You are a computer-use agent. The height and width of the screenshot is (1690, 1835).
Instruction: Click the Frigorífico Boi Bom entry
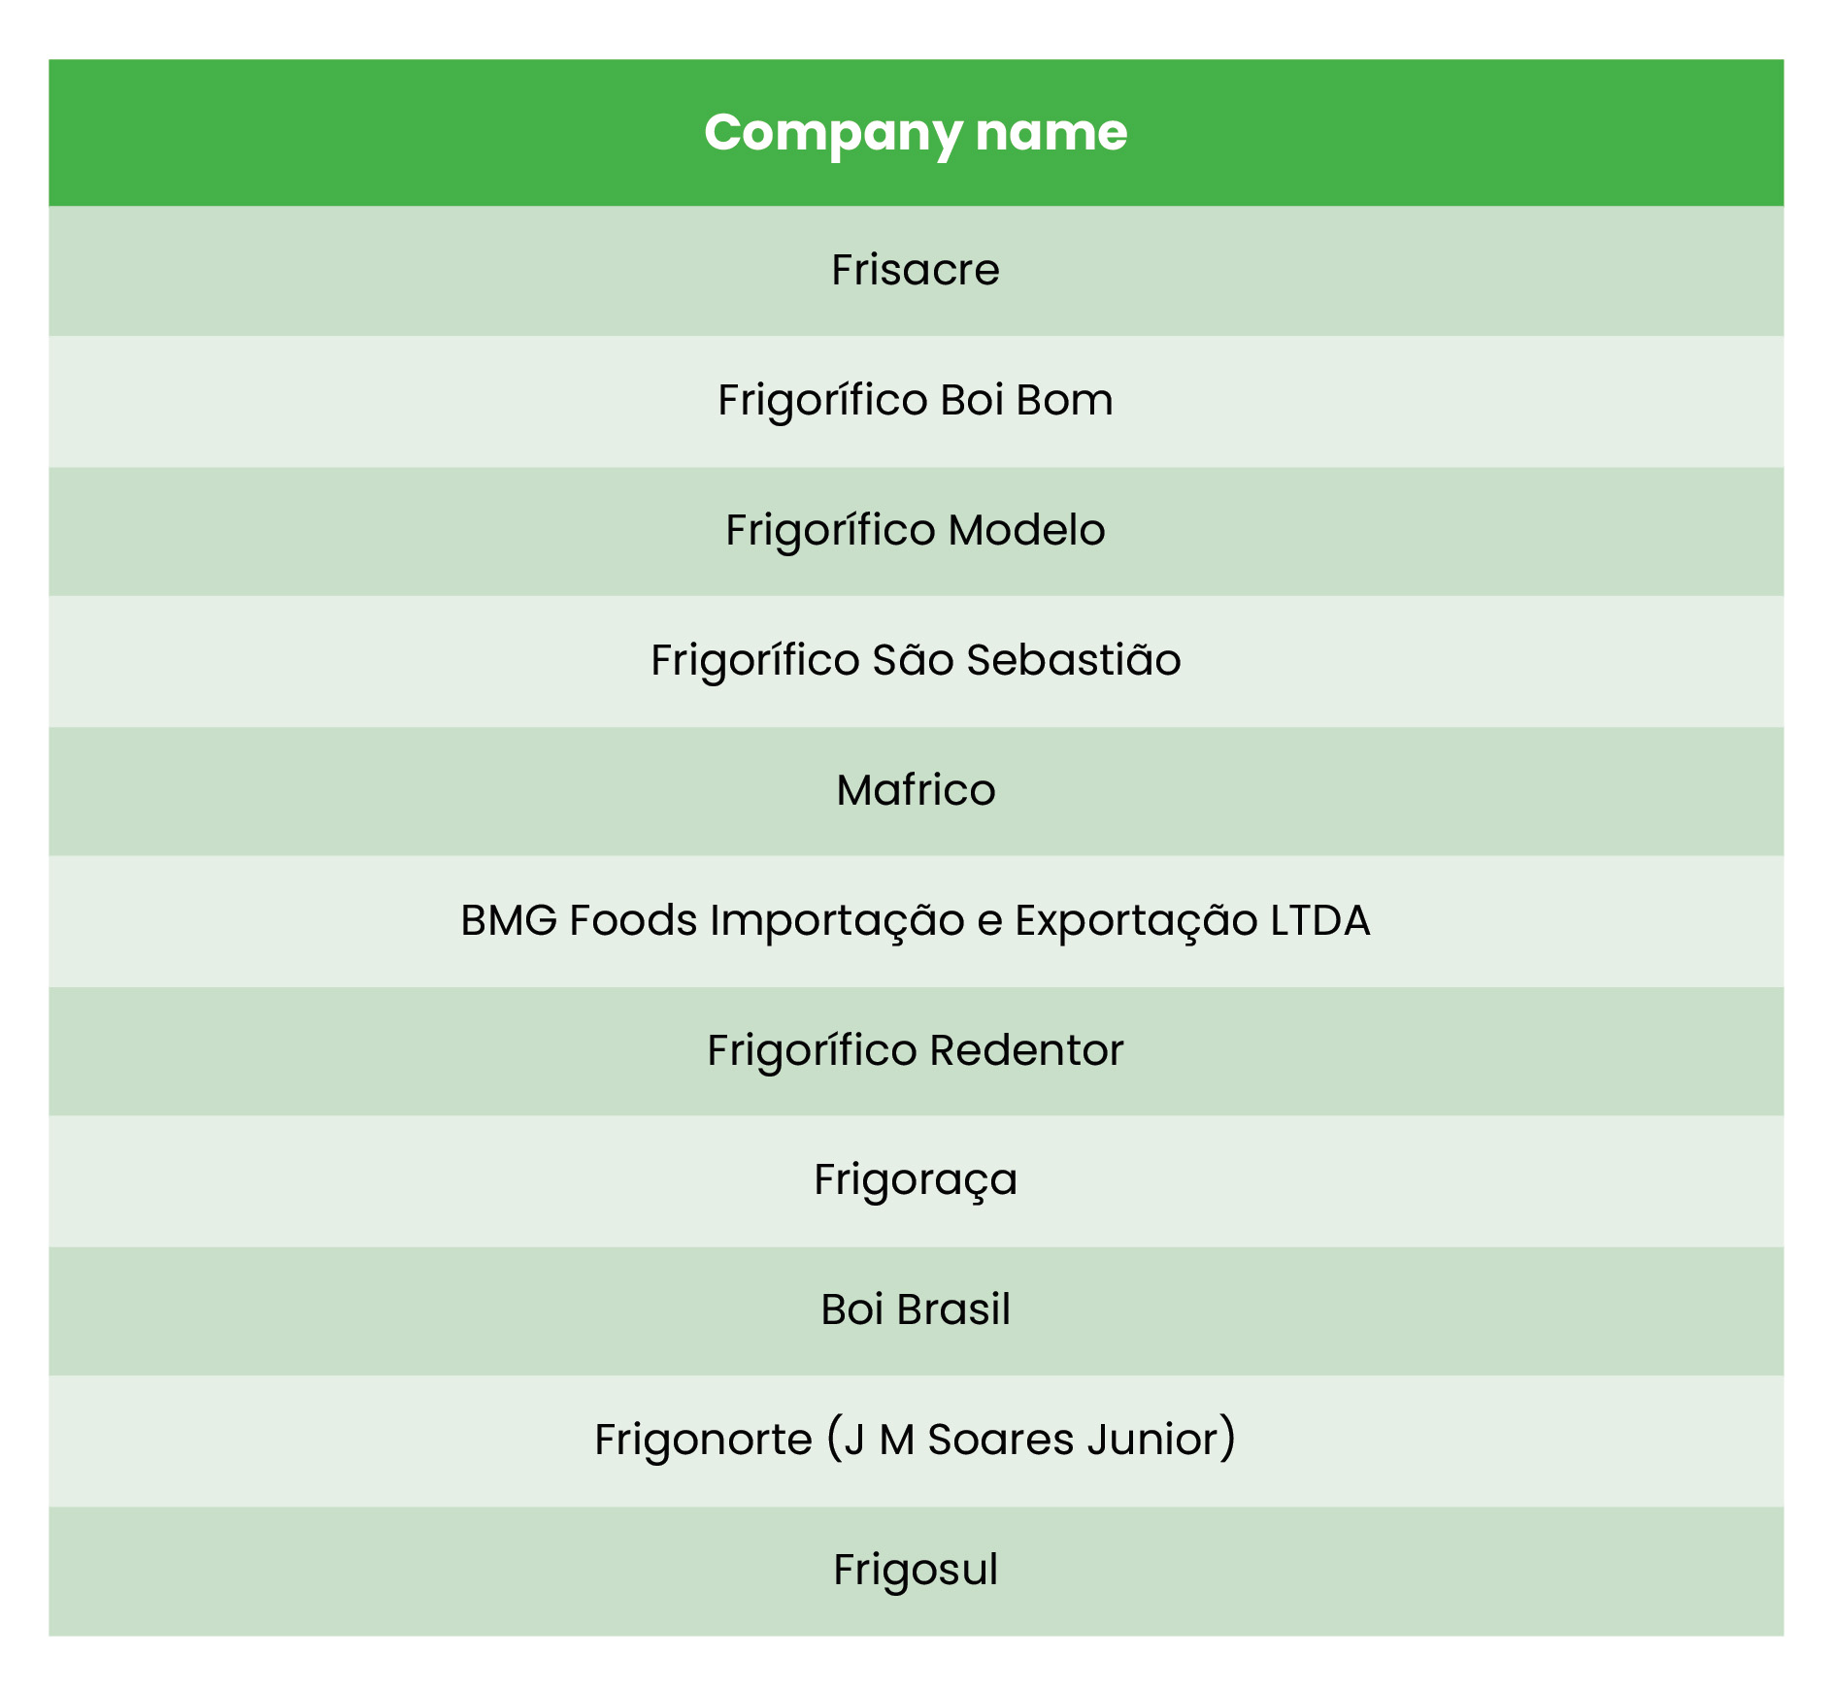tap(916, 400)
